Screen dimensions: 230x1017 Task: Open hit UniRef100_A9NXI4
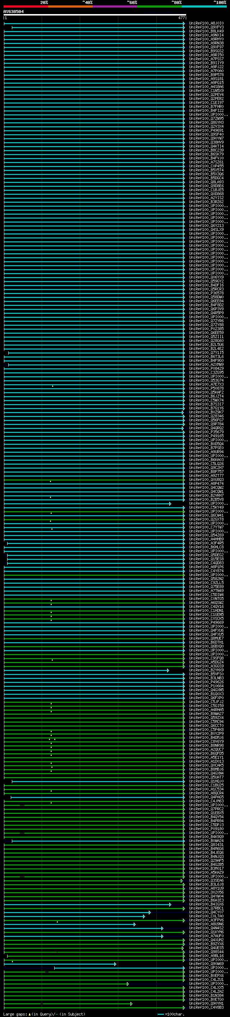point(206,35)
